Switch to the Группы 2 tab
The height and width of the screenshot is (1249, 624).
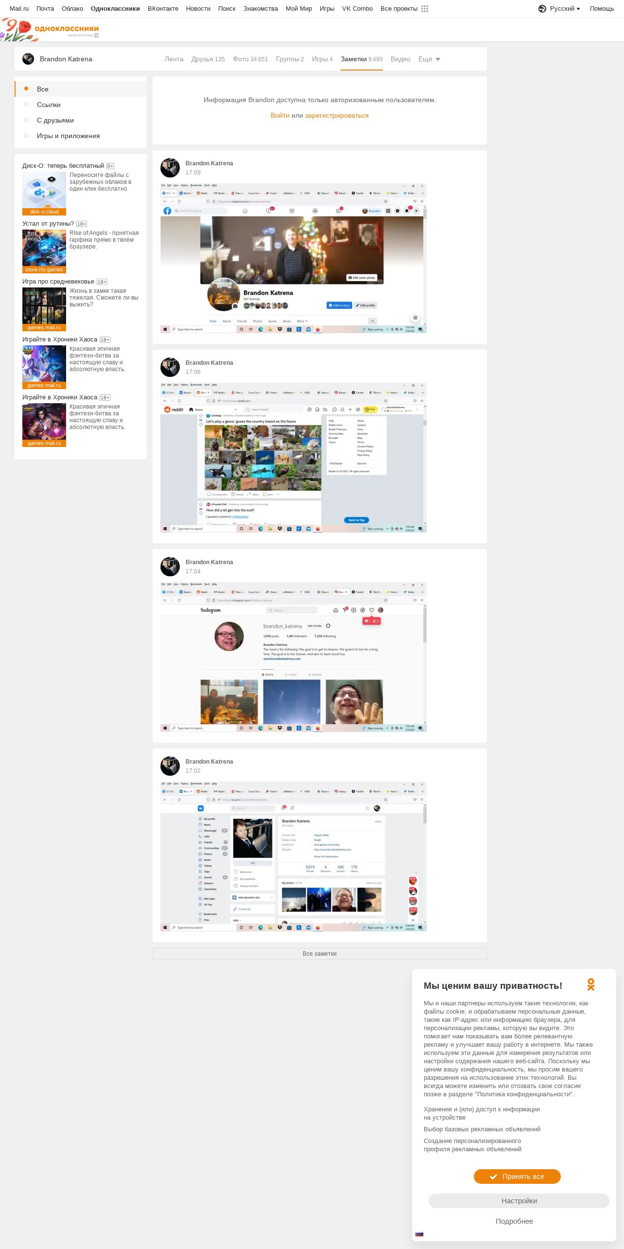pos(290,59)
